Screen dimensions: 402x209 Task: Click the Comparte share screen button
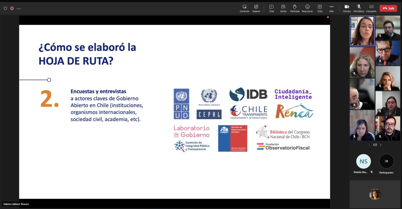[x=371, y=8]
